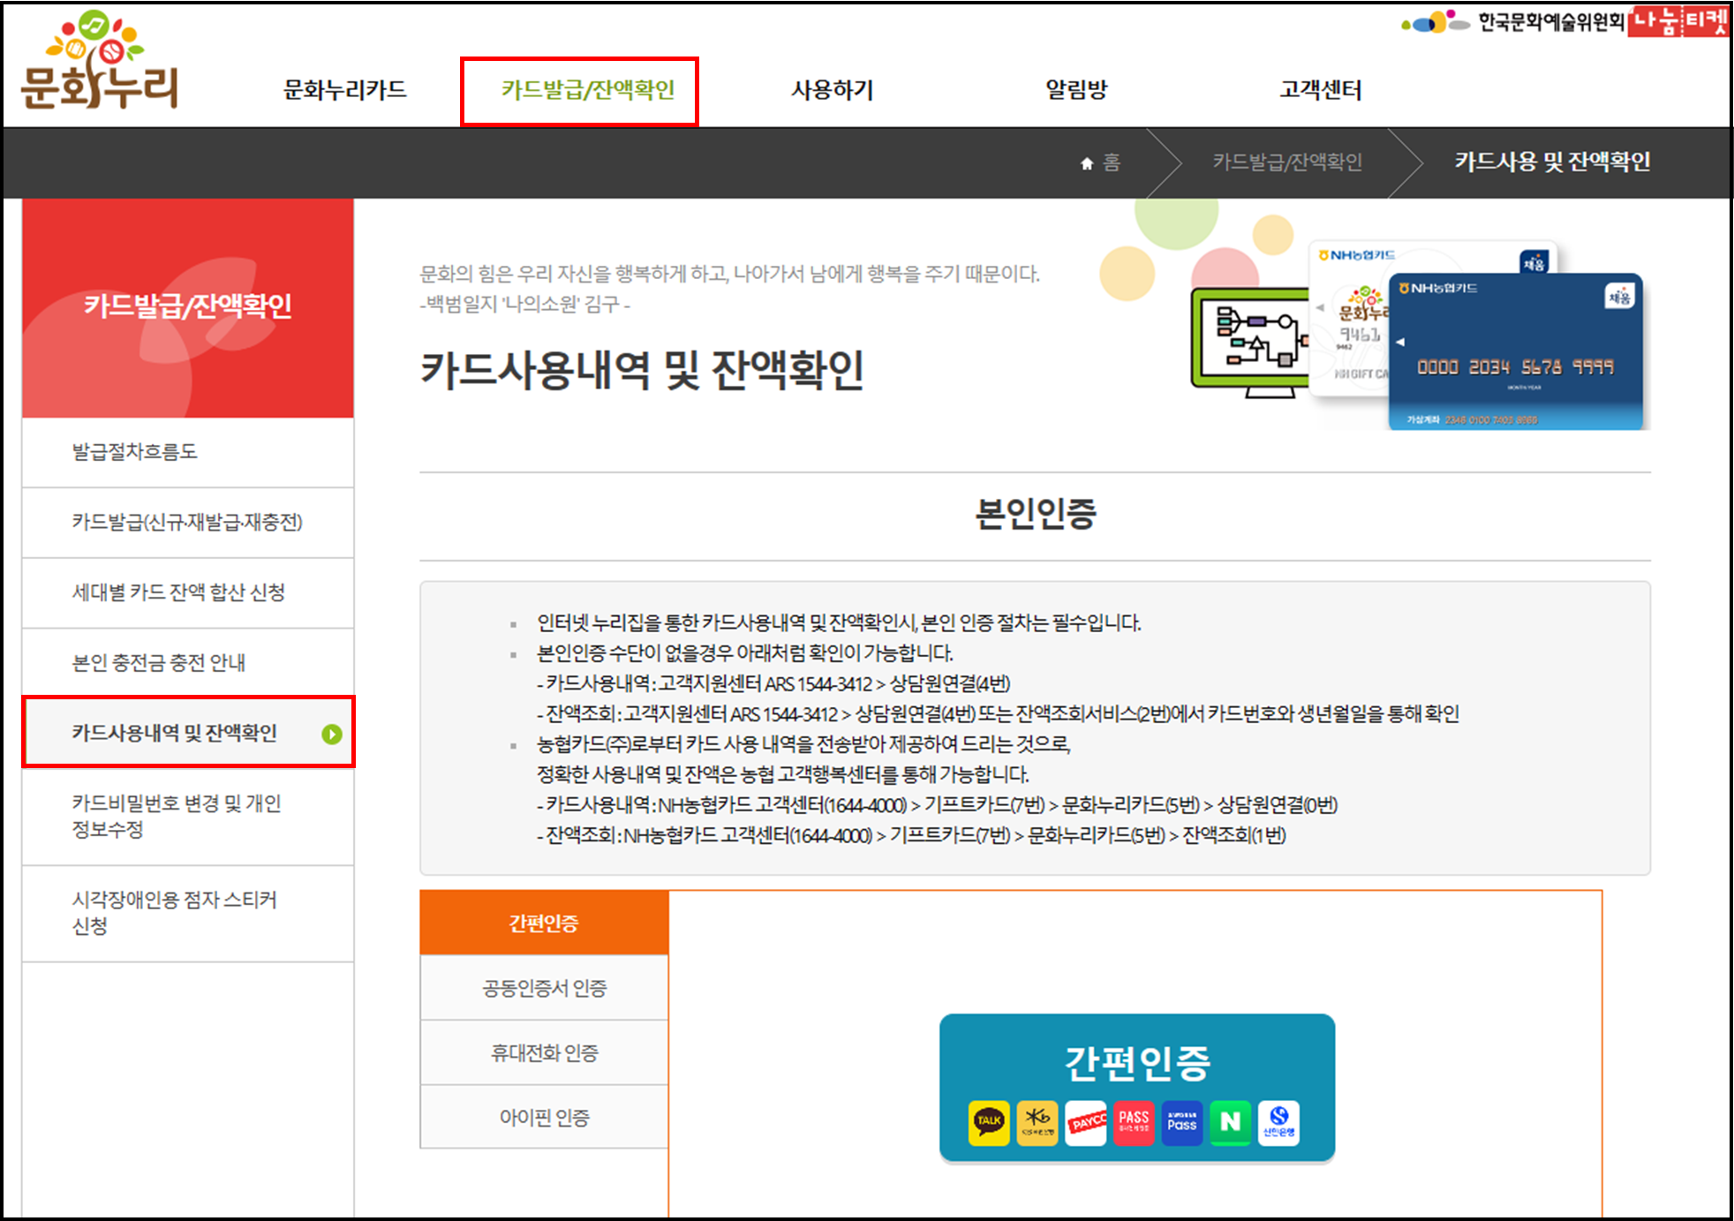Switch to 공동인증서 인증 authentication tab
Viewport: 1734px width, 1221px height.
(544, 987)
